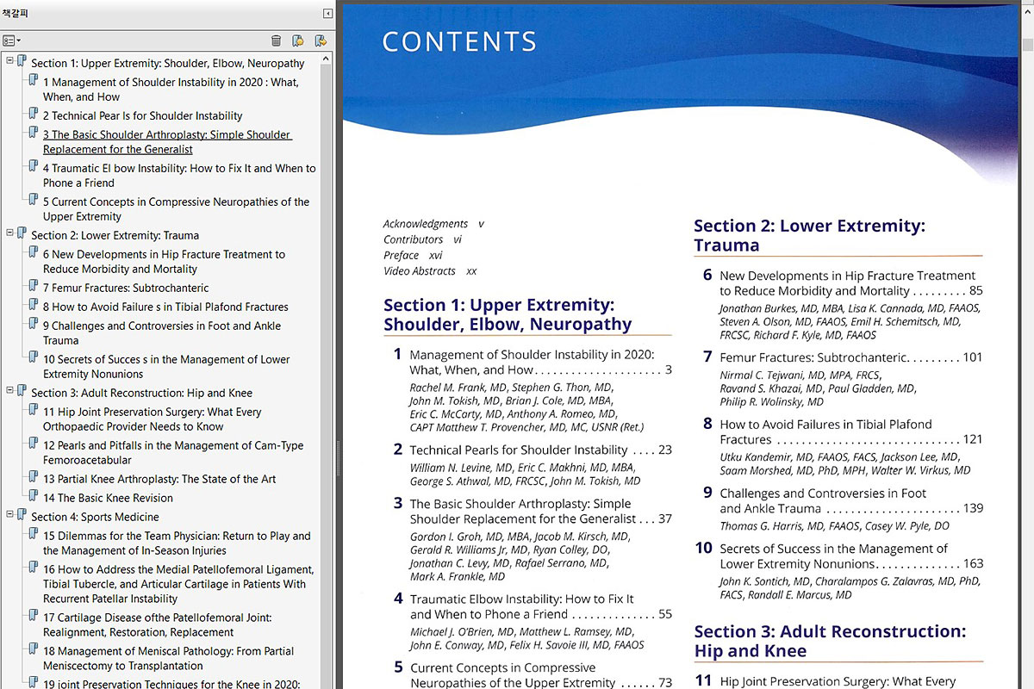This screenshot has height=689, width=1034.
Task: Click bookmark icon of '14 The Basic Knee Revision'
Action: 34,496
